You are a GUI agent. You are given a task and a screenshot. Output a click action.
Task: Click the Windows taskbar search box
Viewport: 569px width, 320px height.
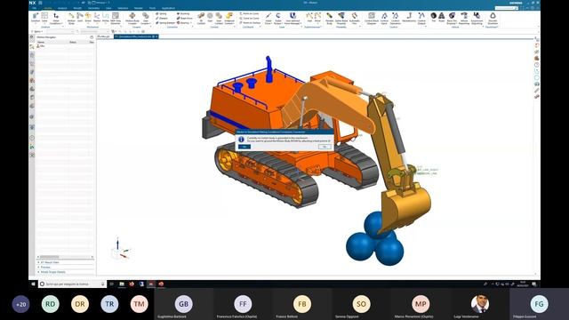(72, 284)
